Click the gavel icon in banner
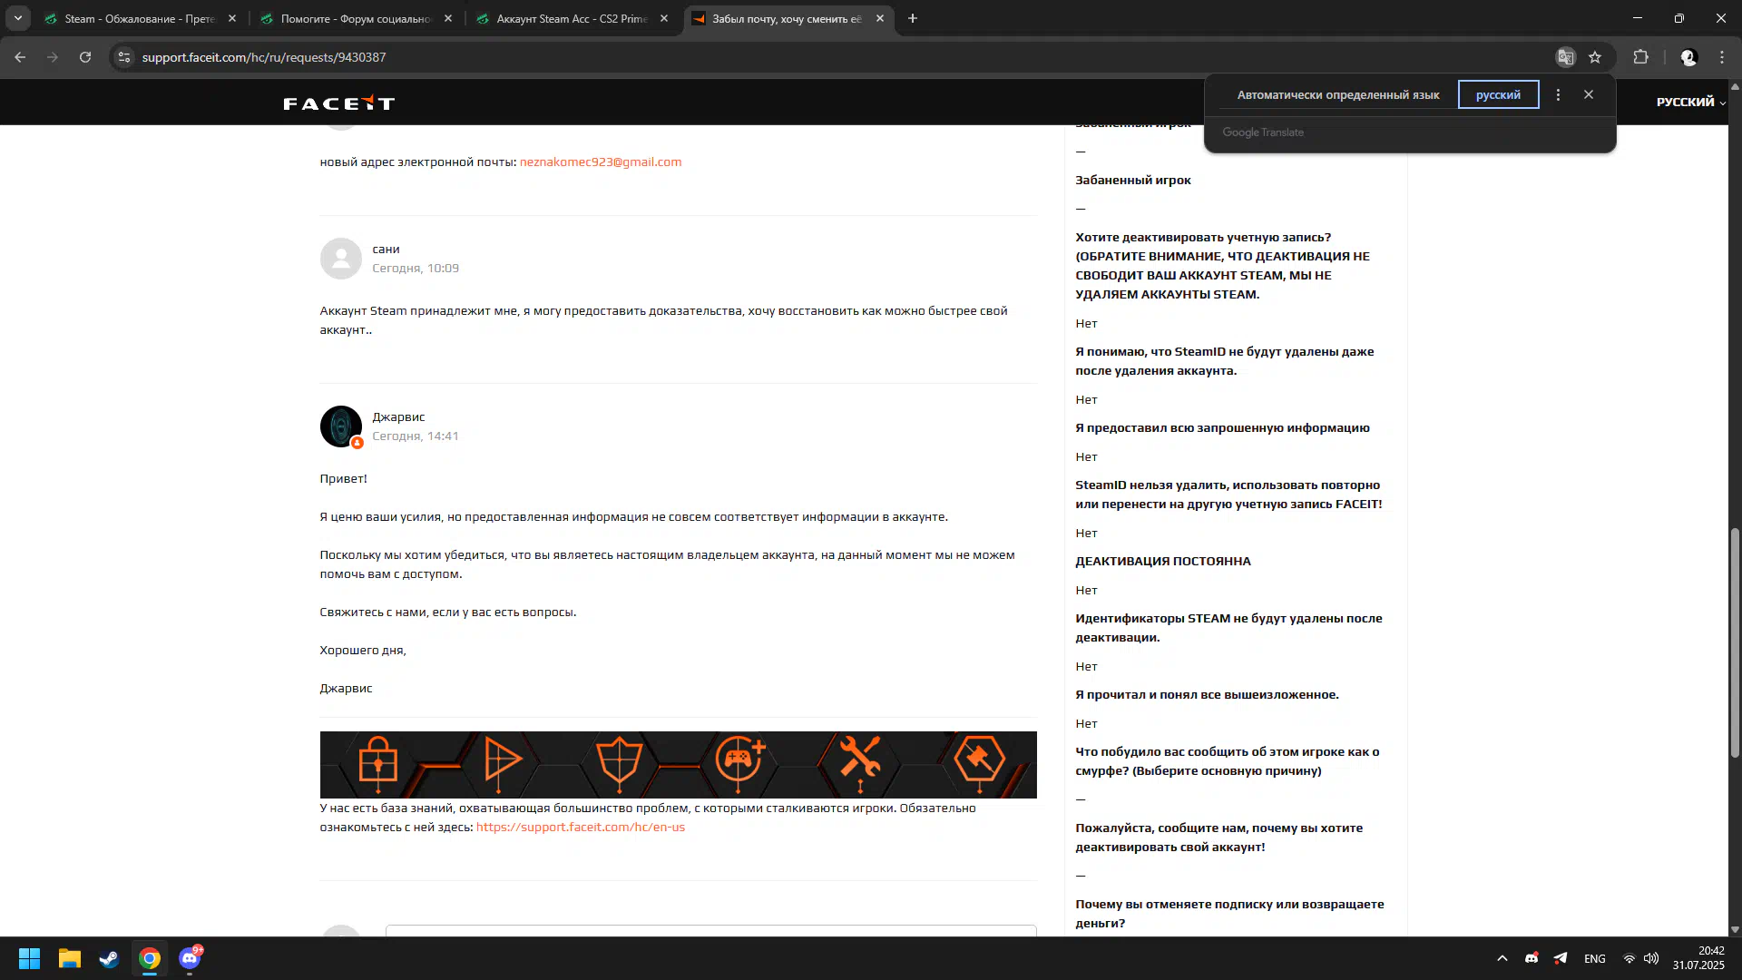The image size is (1742, 980). pyautogui.click(x=980, y=759)
